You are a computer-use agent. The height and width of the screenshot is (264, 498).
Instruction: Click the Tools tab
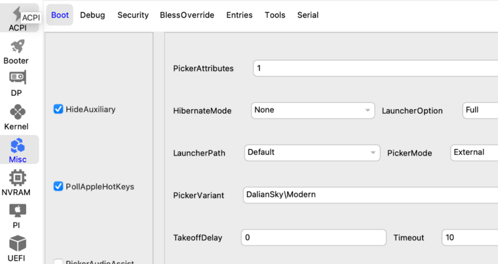pos(275,15)
